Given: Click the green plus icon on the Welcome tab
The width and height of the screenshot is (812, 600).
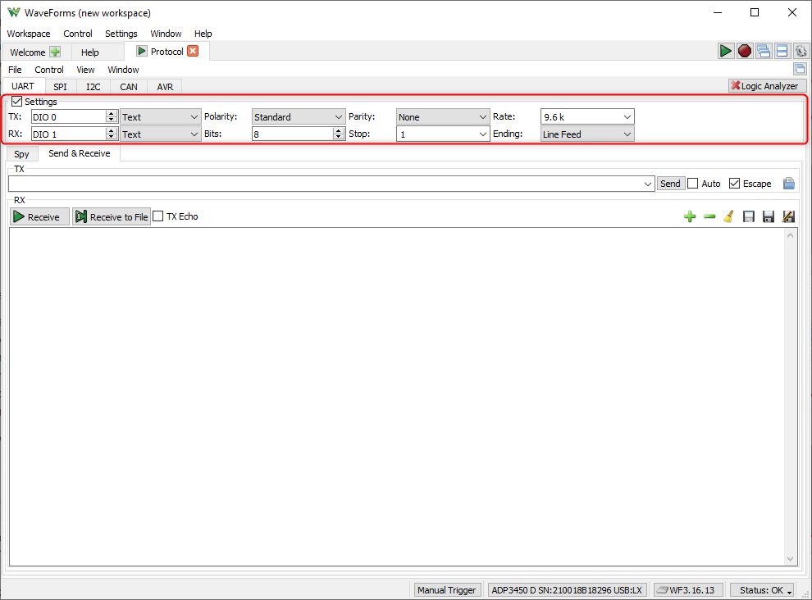Looking at the screenshot, I should point(55,52).
